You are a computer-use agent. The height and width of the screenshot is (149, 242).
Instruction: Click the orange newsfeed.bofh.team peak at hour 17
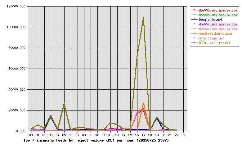tap(144, 103)
